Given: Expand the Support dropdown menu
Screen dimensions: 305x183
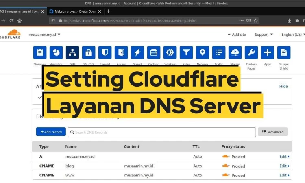Looking at the screenshot, I should (264, 35).
